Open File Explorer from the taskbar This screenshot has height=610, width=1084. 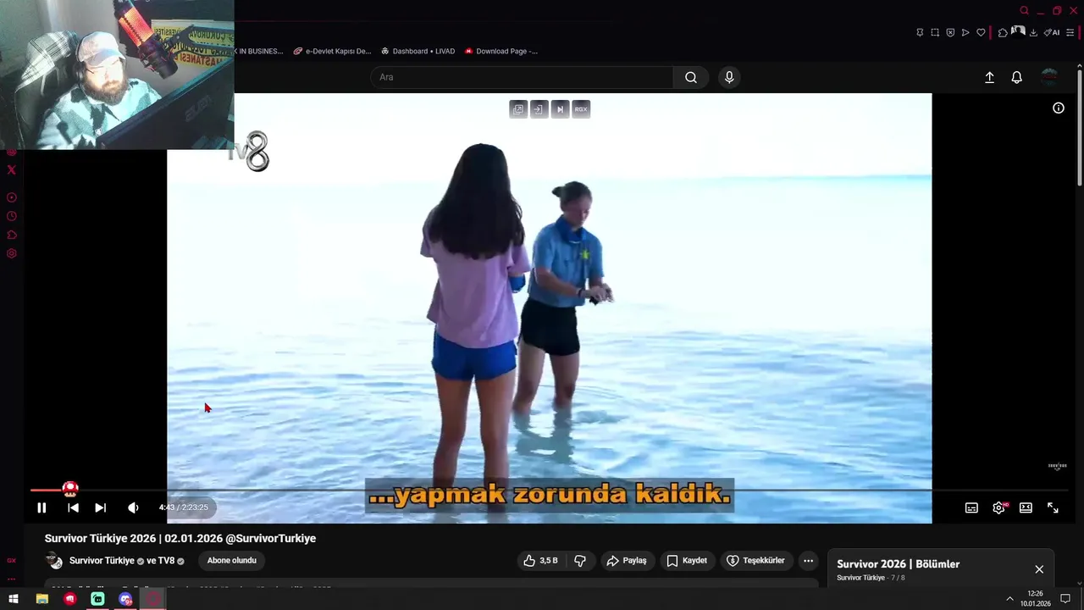tap(41, 599)
